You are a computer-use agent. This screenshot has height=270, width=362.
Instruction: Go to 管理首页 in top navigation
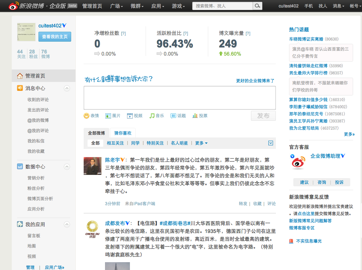point(92,6)
